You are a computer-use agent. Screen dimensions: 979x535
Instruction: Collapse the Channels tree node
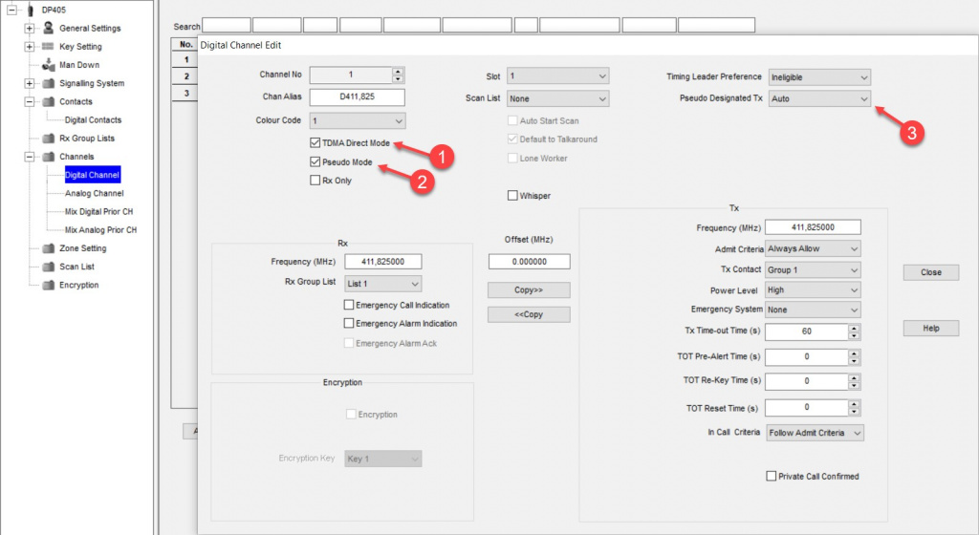pyautogui.click(x=30, y=157)
